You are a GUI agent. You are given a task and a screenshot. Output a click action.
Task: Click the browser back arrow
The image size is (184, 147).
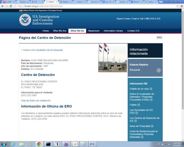(x=3, y=6)
